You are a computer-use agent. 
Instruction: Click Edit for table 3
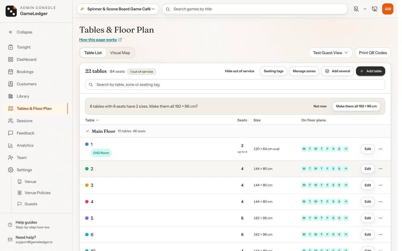(368, 185)
